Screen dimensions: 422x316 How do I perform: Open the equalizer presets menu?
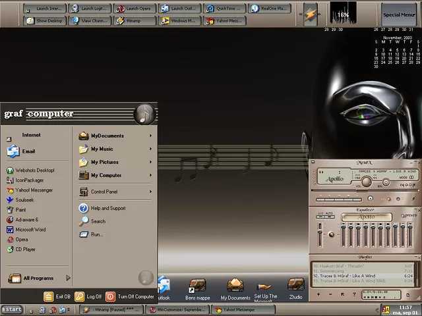coord(409,215)
